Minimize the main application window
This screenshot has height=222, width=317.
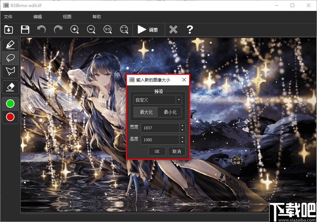(277, 6)
